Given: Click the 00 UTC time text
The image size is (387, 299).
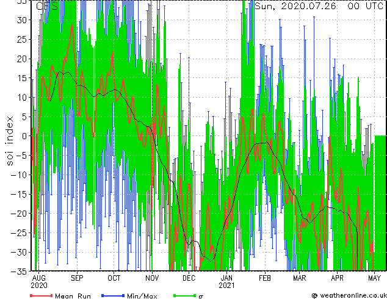Looking at the screenshot, I should pyautogui.click(x=366, y=6).
